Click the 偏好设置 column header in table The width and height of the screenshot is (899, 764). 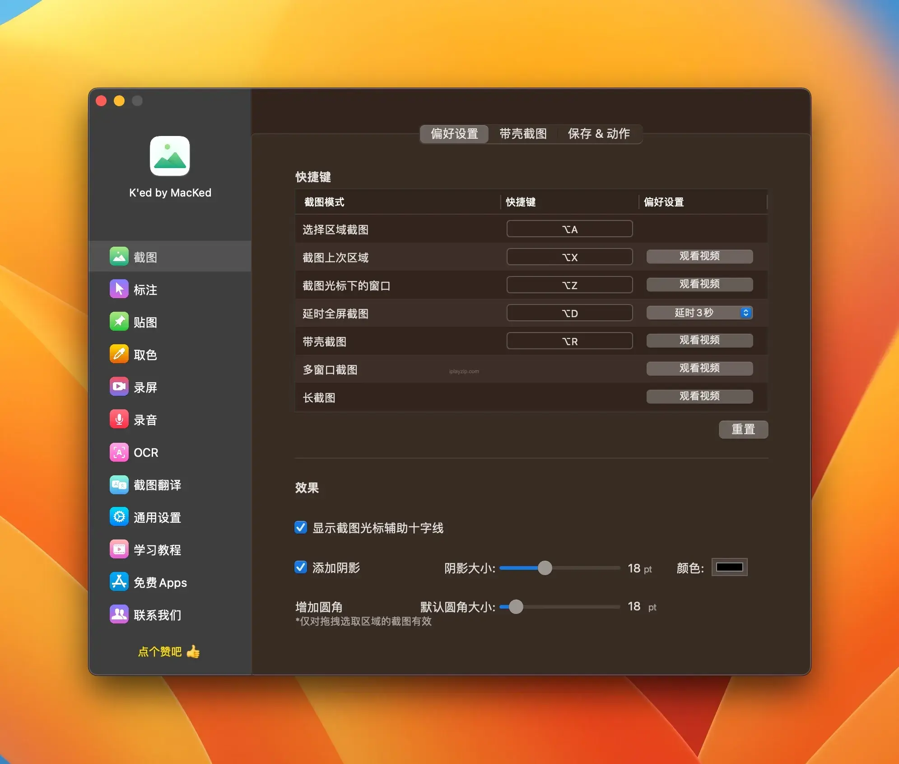pyautogui.click(x=664, y=202)
